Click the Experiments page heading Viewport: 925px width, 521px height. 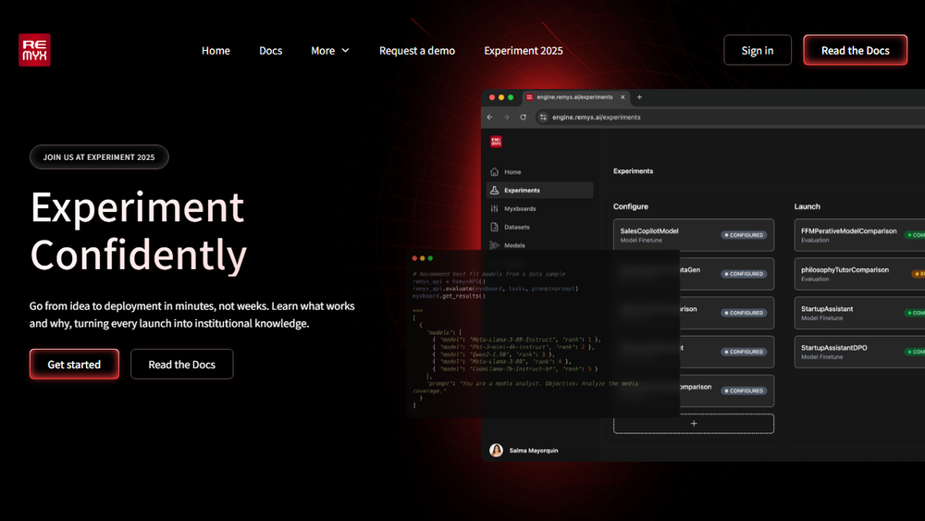(x=633, y=171)
